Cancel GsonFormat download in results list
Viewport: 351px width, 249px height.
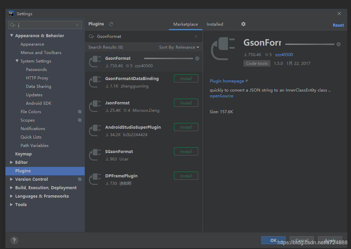(x=197, y=58)
